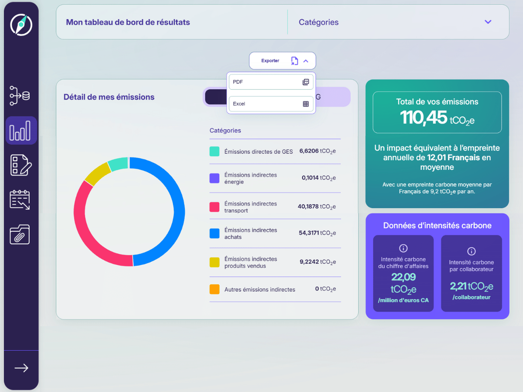Click the info icon above 'Intensité carbone du chiffre d'affaires'
Viewport: 523px width, 392px height.
coord(403,248)
